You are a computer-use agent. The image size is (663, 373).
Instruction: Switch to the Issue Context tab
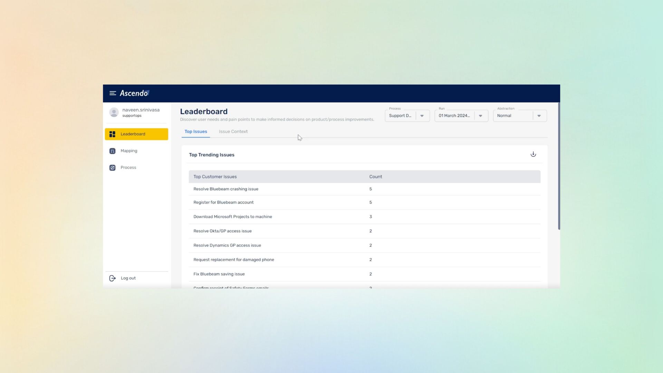[233, 132]
